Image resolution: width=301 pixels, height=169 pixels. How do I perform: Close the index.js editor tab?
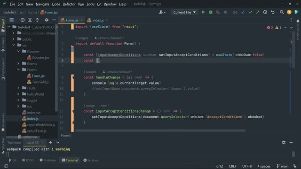pyautogui.click(x=107, y=20)
